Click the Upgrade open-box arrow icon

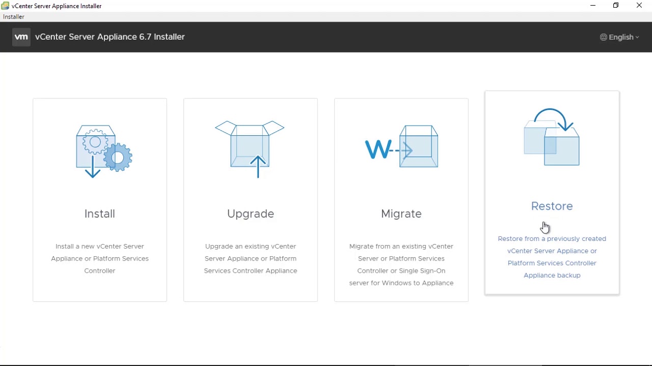[x=250, y=149]
